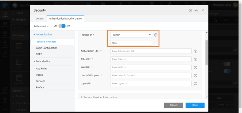242x113 pixels.
Task: Close the Security dialog with X
Action: (203, 10)
